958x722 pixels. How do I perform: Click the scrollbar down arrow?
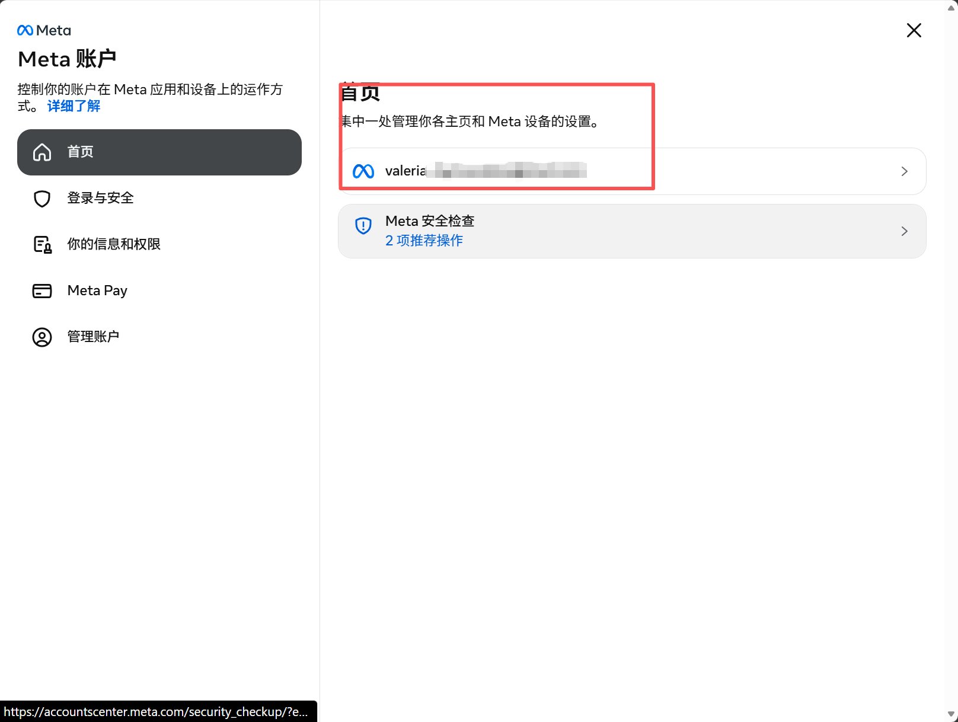(951, 714)
